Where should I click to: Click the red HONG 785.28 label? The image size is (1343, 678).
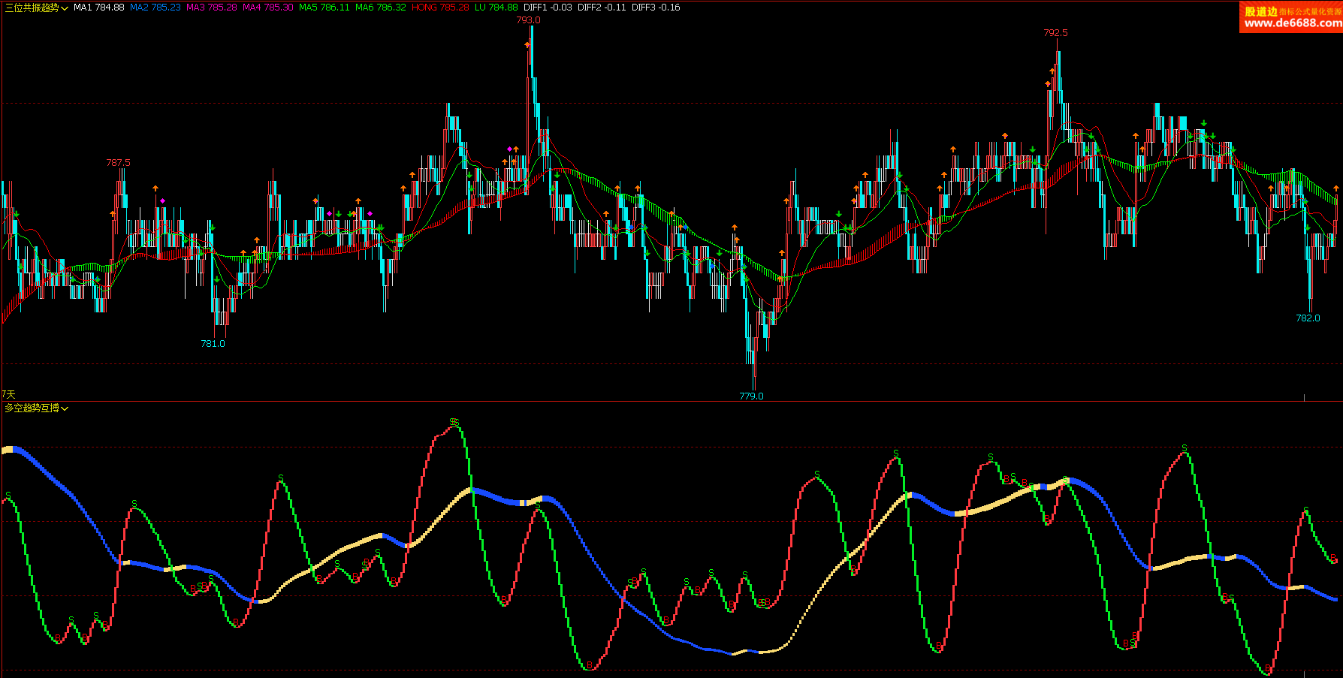(x=439, y=8)
